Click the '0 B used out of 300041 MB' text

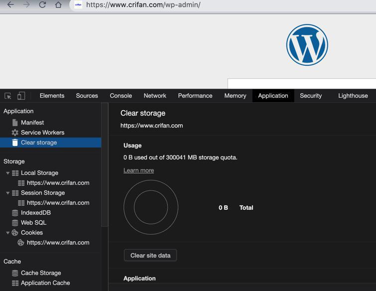pos(180,157)
